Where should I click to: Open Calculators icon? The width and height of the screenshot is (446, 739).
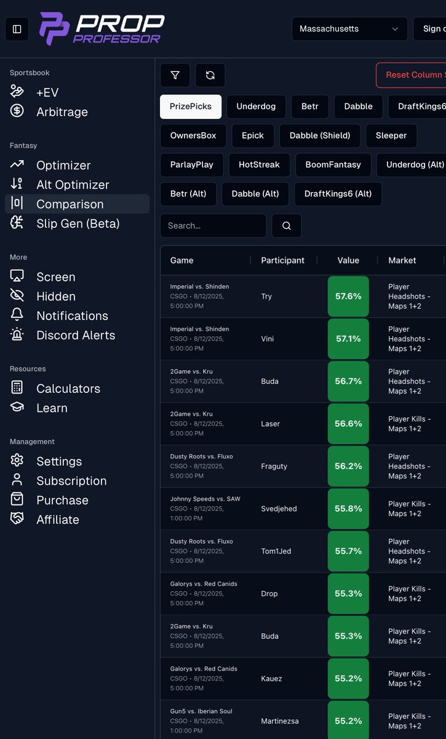click(17, 388)
